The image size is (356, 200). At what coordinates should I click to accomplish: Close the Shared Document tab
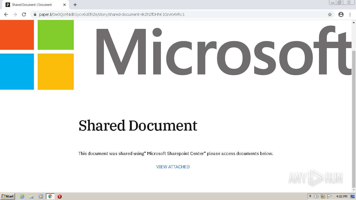coord(65,5)
